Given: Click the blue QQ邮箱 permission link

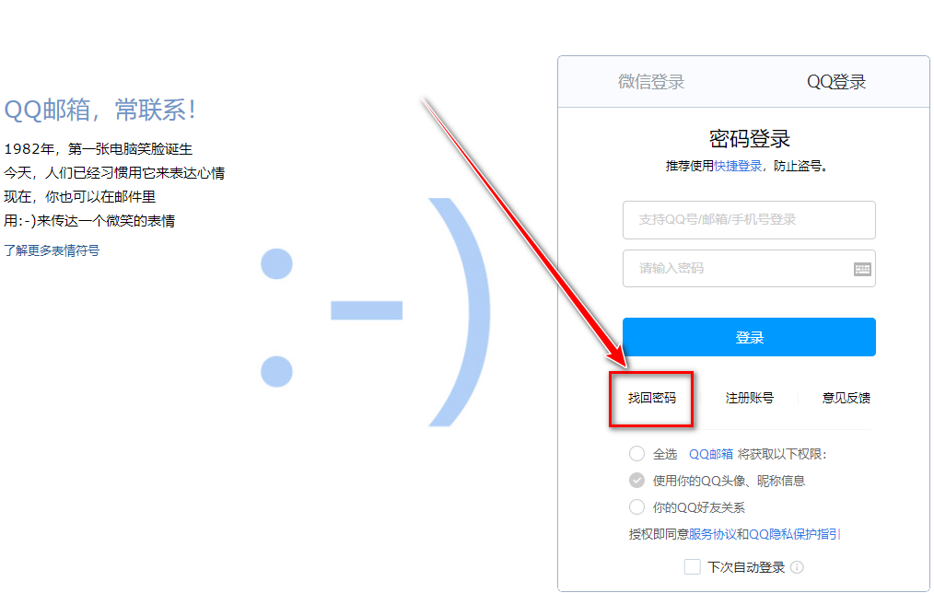Looking at the screenshot, I should [x=710, y=454].
